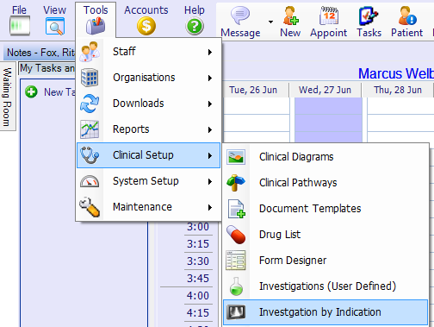Screen dimensions: 434x327
Task: Click the Clinical Setup stethoscope icon
Action: pyautogui.click(x=90, y=155)
